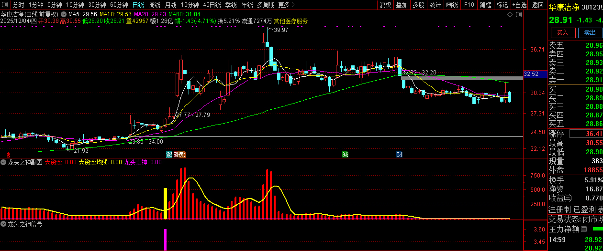The width and height of the screenshot is (603, 251).
Task: Click the red/black icon at top-left corner
Action: tap(5, 5)
